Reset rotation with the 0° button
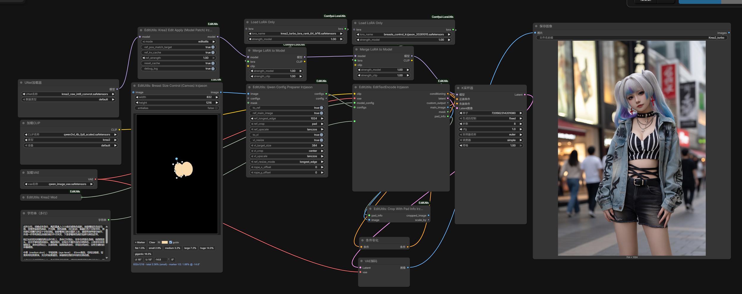This screenshot has height=294, width=742. click(173, 260)
